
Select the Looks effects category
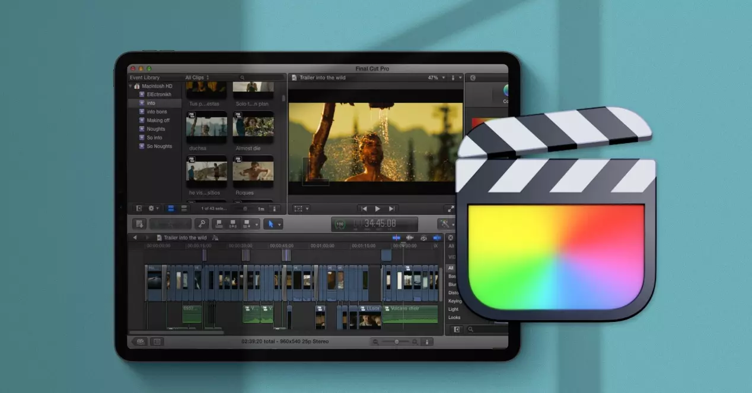(x=454, y=318)
